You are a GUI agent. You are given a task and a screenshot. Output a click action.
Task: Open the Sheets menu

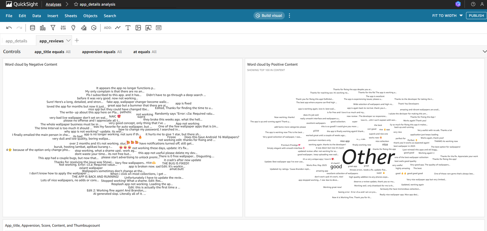71,16
